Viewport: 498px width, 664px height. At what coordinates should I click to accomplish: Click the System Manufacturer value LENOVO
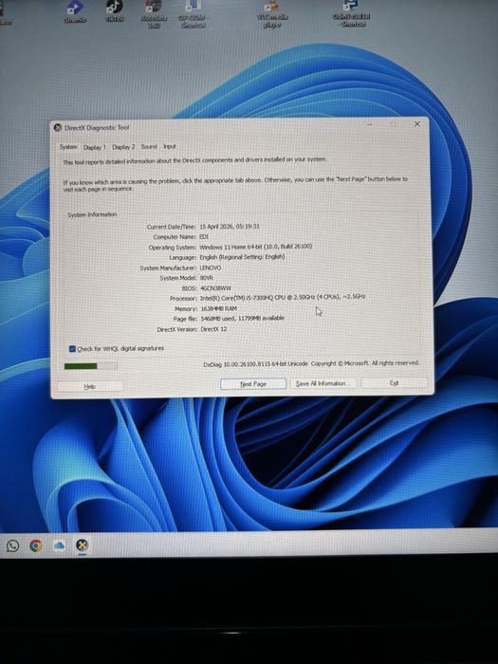210,268
